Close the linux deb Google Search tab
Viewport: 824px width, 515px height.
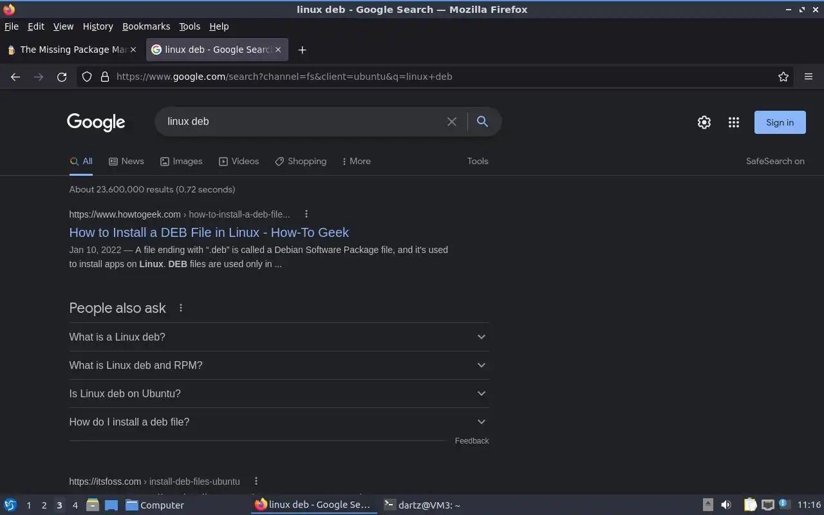point(279,50)
